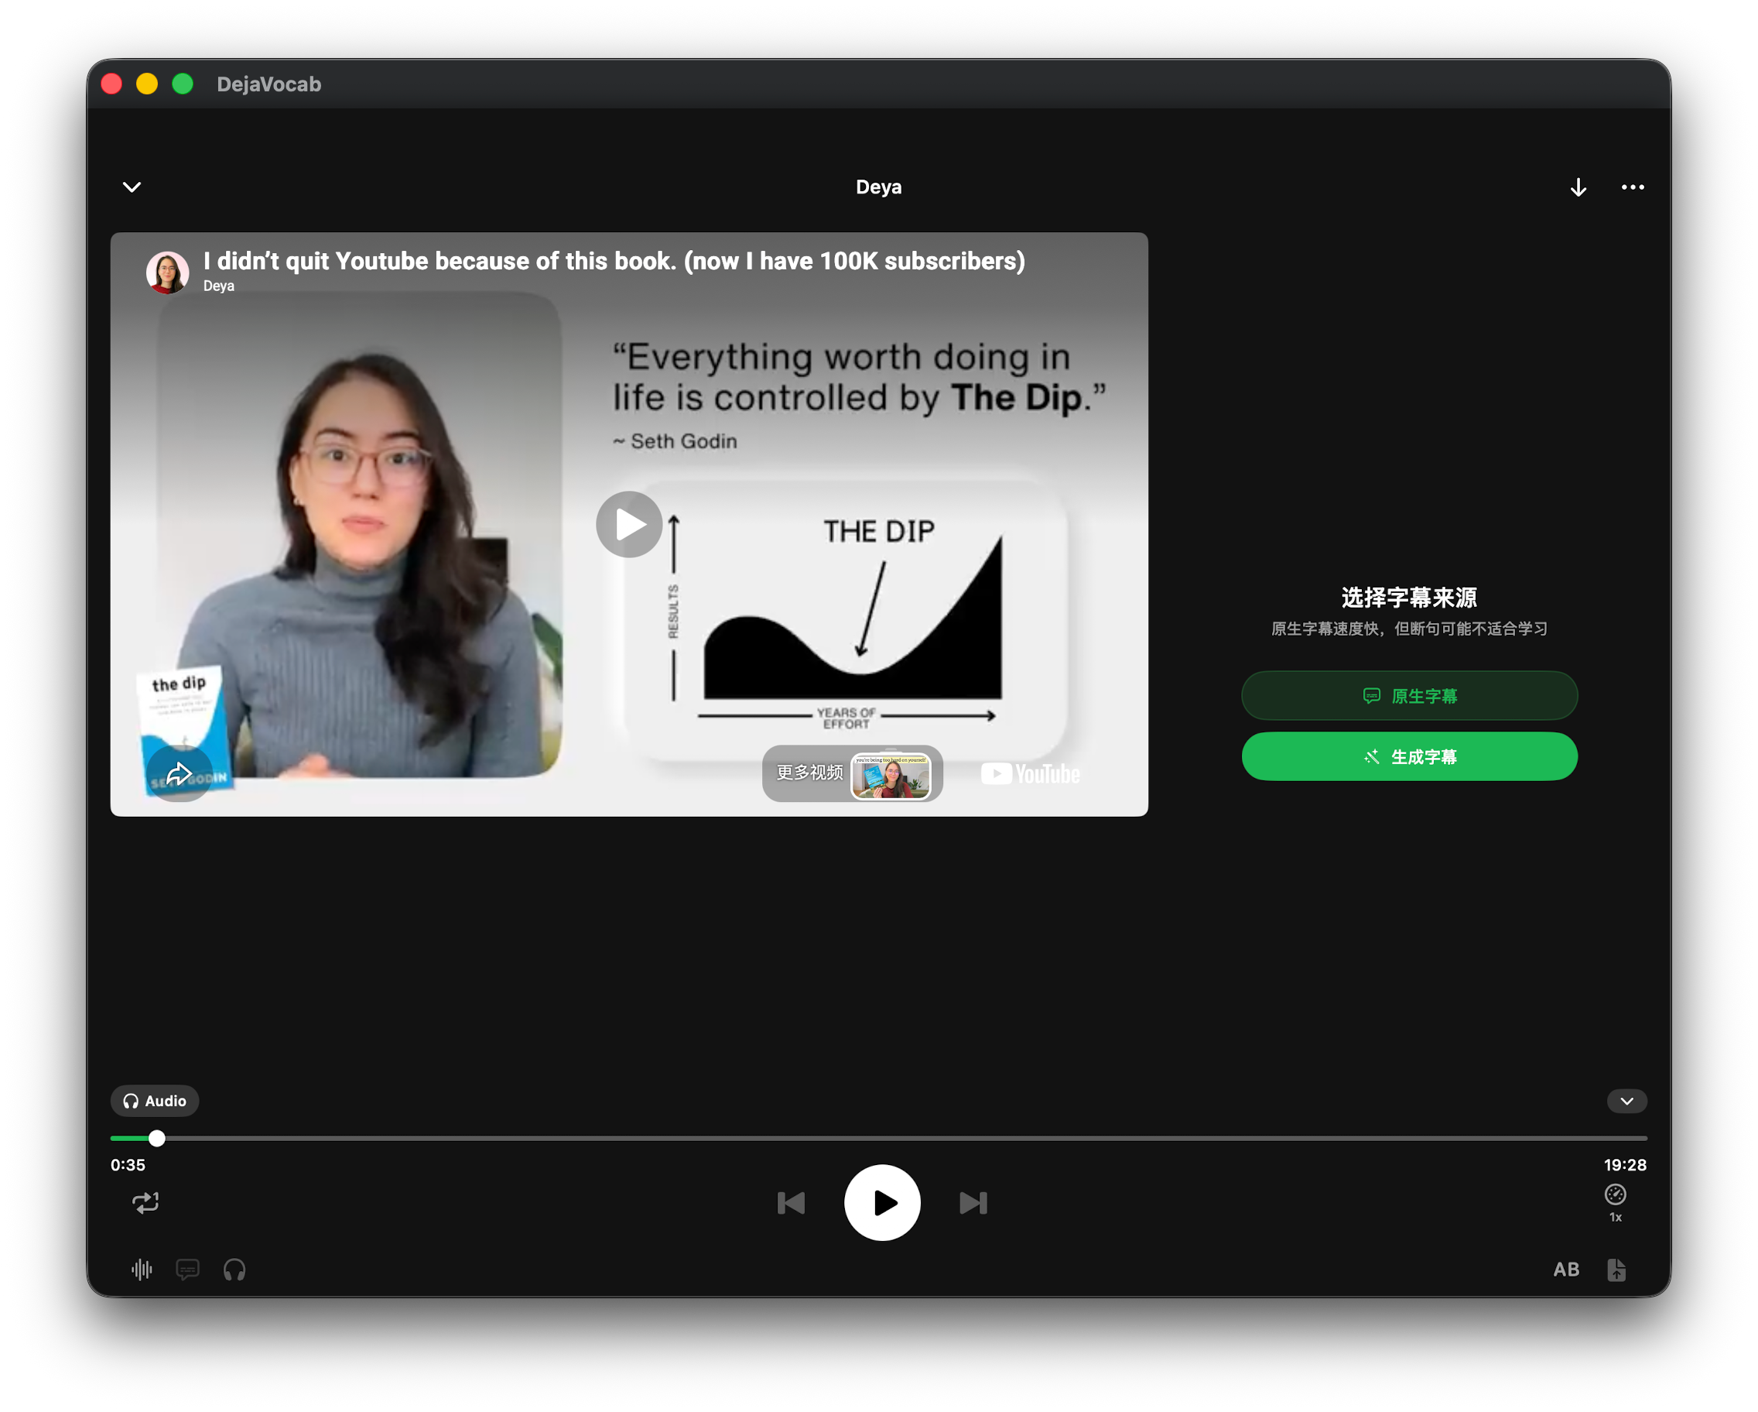Skip to the next track
This screenshot has width=1758, height=1412.
pyautogui.click(x=973, y=1203)
